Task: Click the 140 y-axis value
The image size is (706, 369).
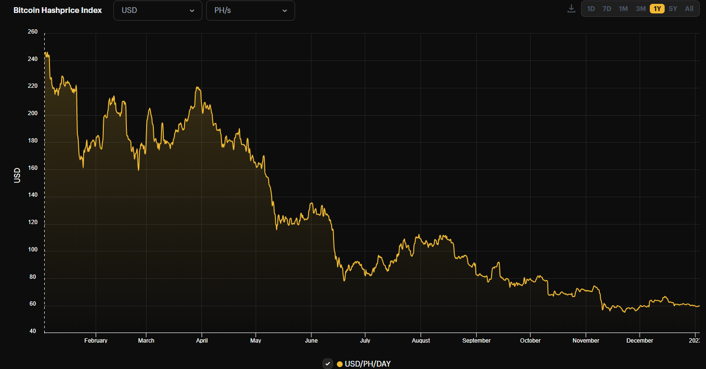Action: click(x=33, y=196)
